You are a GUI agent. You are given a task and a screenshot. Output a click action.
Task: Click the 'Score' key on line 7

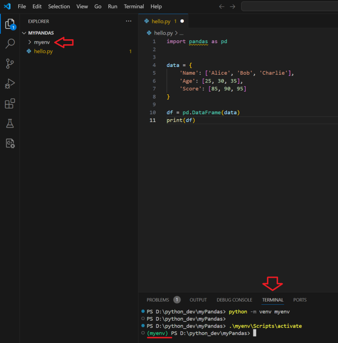click(190, 89)
